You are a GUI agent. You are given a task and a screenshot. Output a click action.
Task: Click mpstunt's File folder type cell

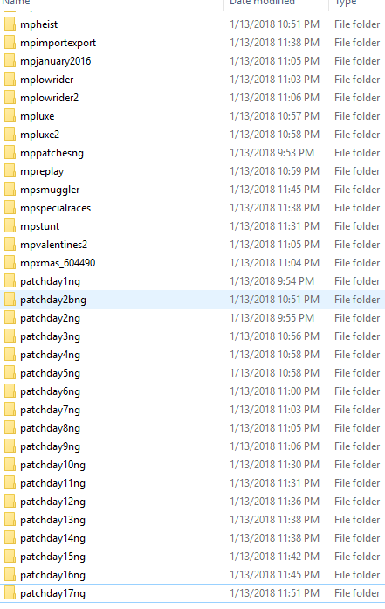357,226
